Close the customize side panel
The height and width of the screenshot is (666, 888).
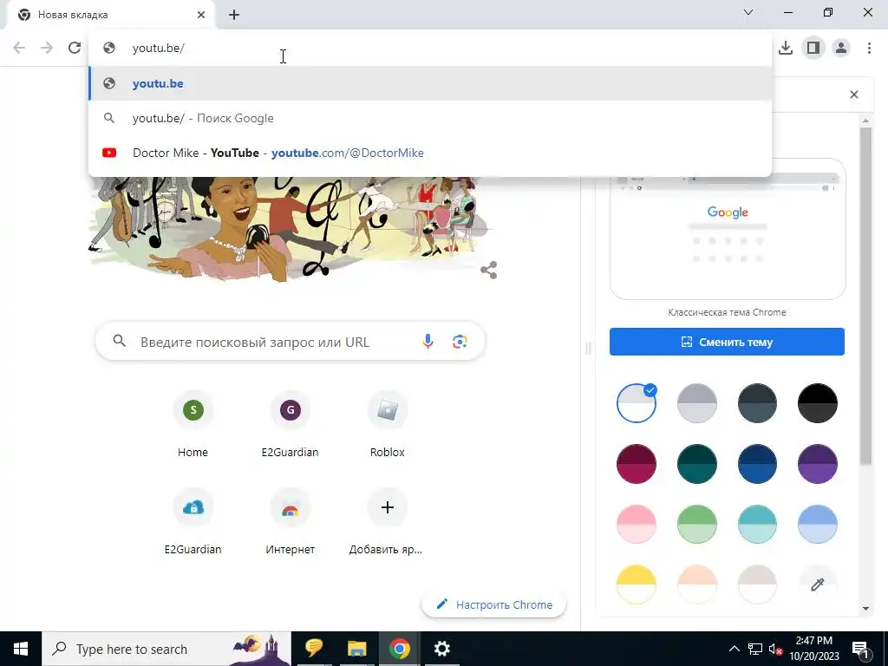coord(854,95)
